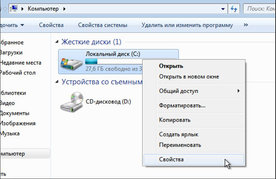Click the refresh arrows icon
The image size is (276, 179).
click(234, 9)
